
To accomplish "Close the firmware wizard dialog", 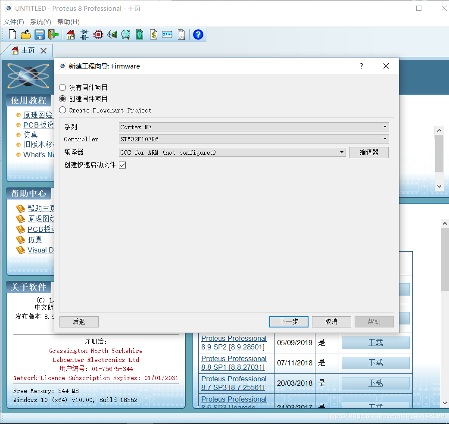I will (386, 66).
